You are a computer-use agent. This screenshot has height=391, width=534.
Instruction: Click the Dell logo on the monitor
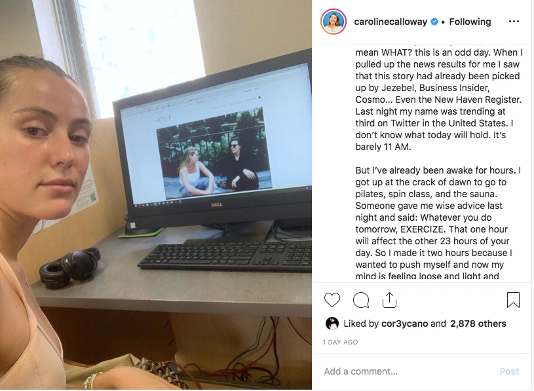point(217,204)
